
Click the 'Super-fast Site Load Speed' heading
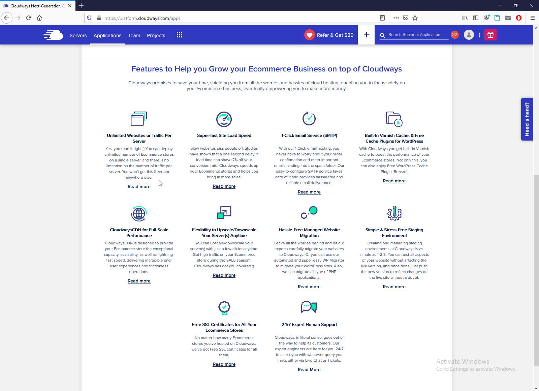point(224,136)
